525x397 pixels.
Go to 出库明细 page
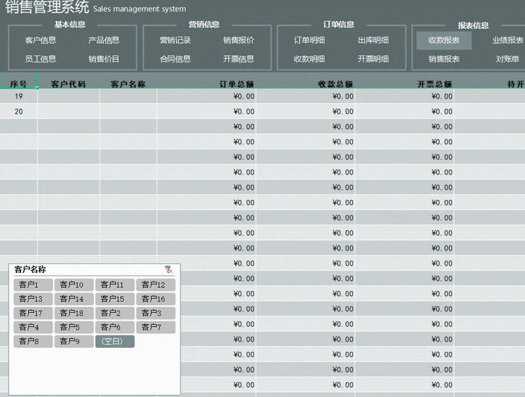pos(373,40)
